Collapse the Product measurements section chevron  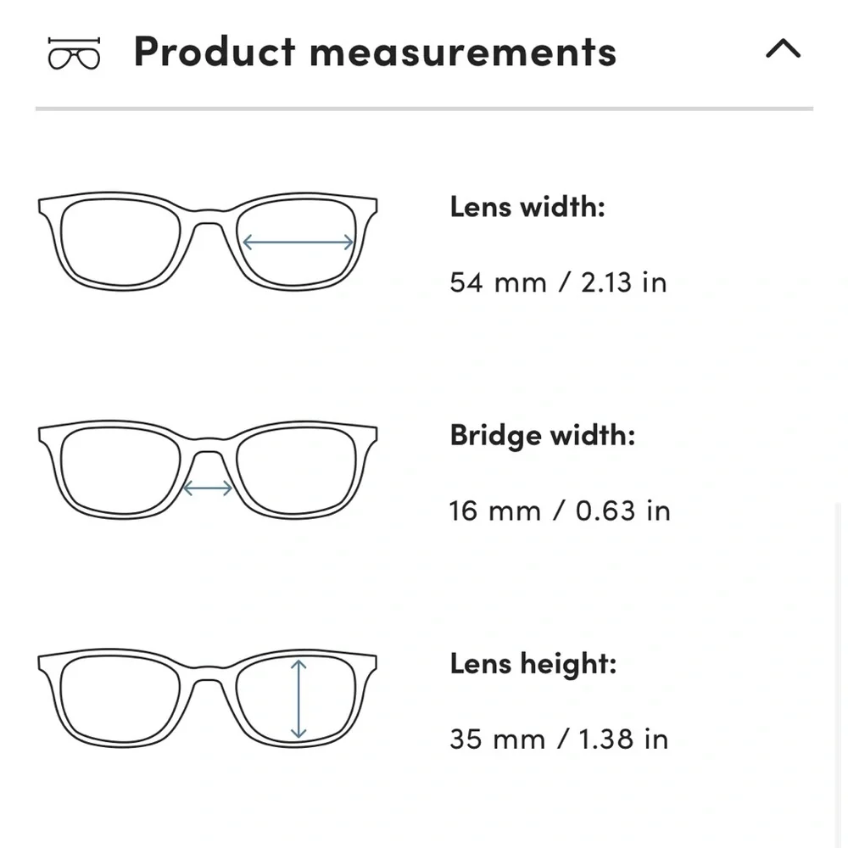coord(783,48)
